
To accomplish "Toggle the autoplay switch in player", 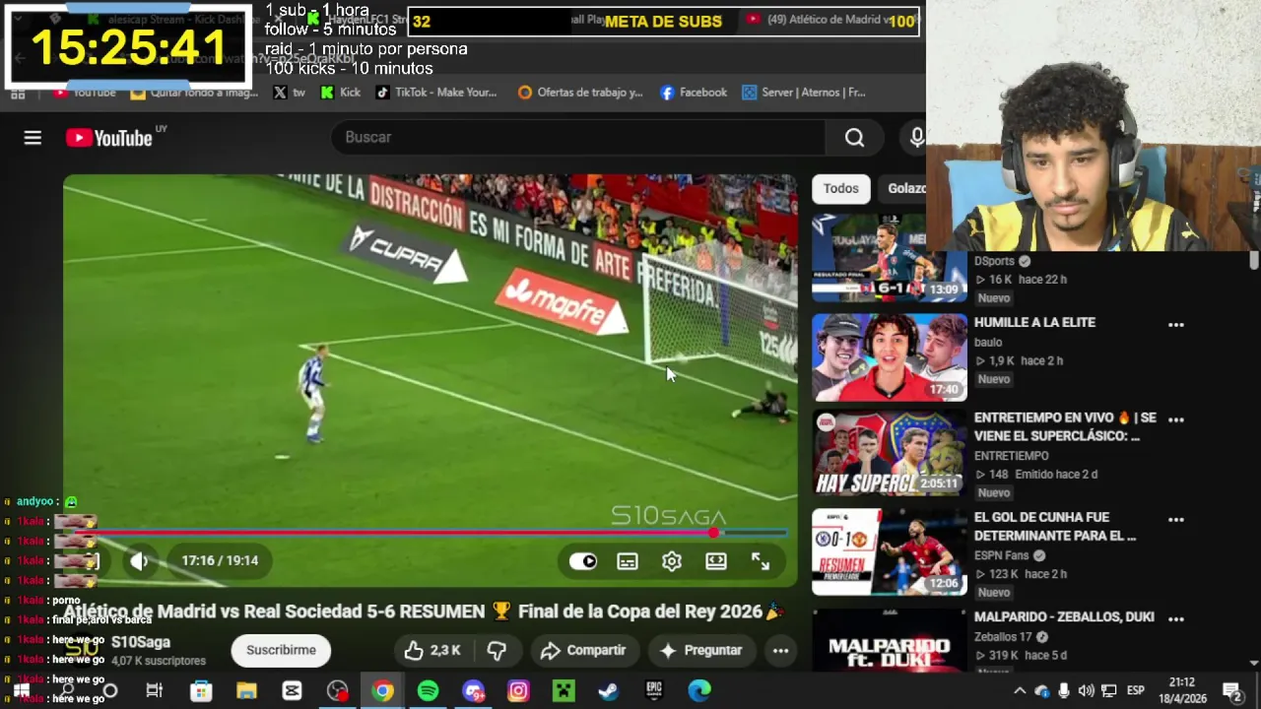I will (x=583, y=561).
